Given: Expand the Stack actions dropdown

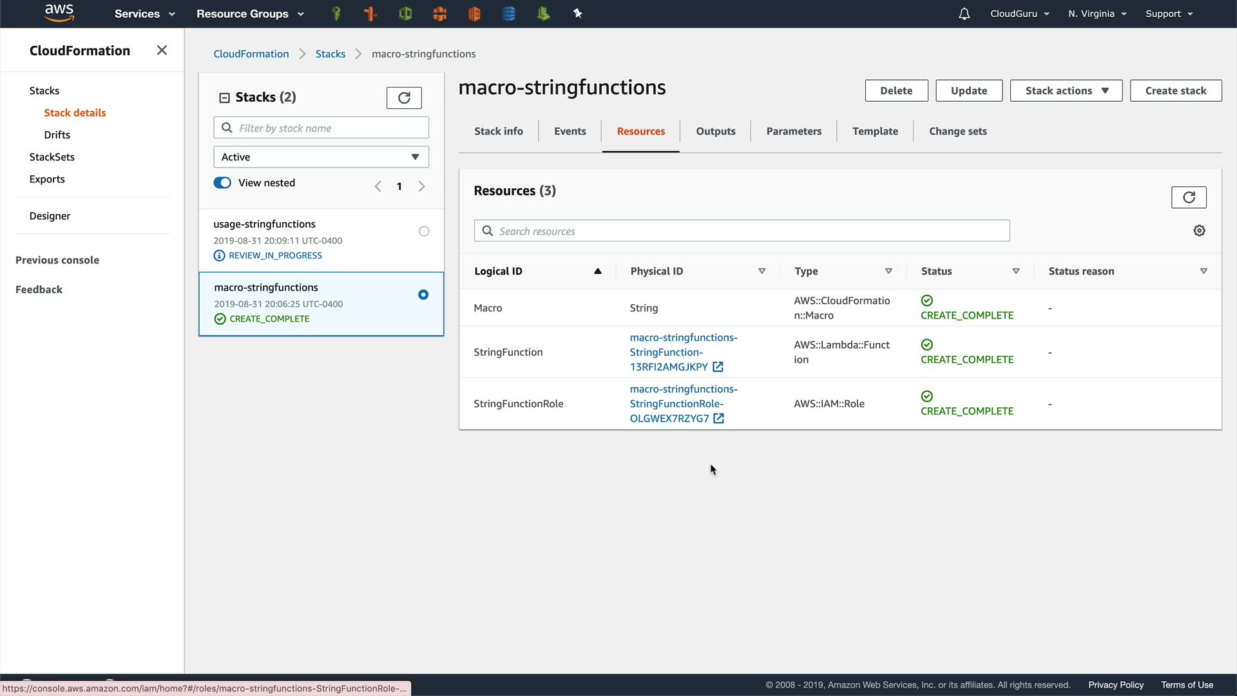Looking at the screenshot, I should [1066, 91].
